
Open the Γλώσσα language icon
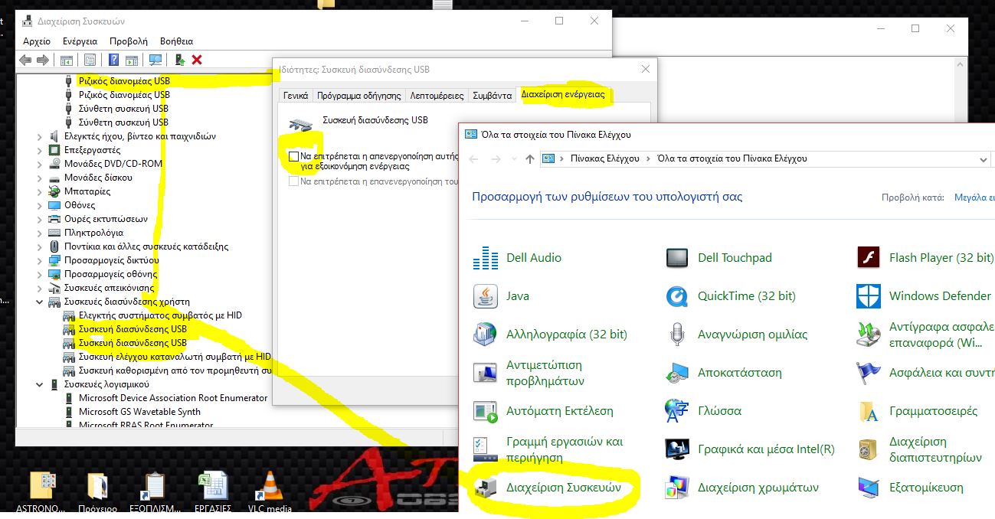click(x=677, y=411)
